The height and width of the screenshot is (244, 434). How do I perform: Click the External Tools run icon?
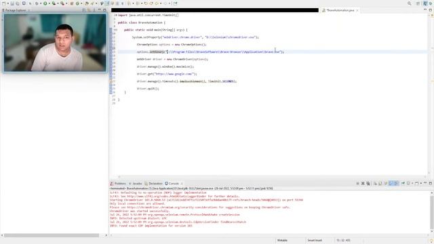coord(62,3)
